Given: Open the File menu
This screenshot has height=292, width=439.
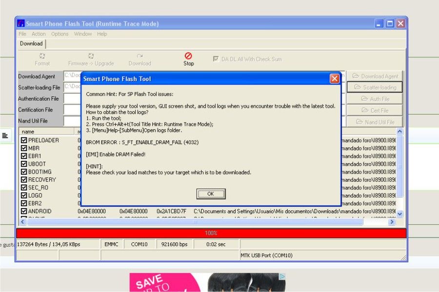Looking at the screenshot, I should coord(22,34).
